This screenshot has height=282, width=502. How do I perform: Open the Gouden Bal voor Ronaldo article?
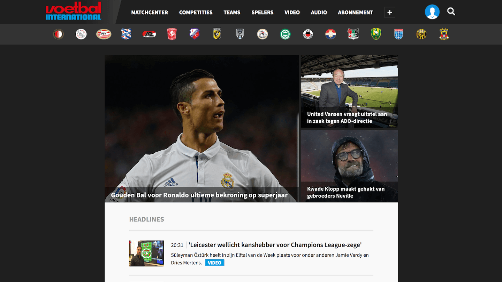click(201, 129)
